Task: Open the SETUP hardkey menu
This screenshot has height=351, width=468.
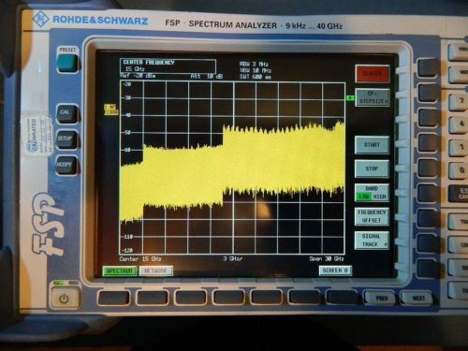Action: (66, 139)
